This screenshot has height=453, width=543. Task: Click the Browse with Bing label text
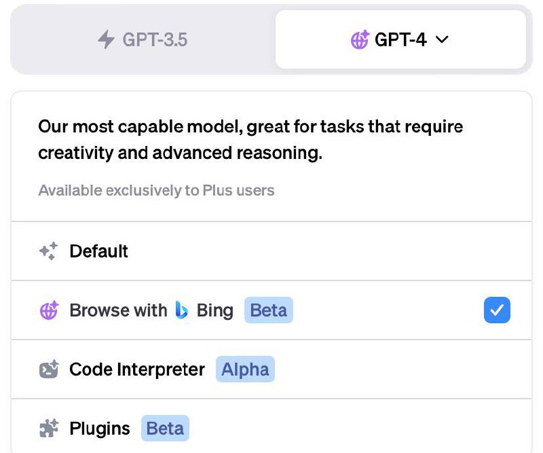118,310
